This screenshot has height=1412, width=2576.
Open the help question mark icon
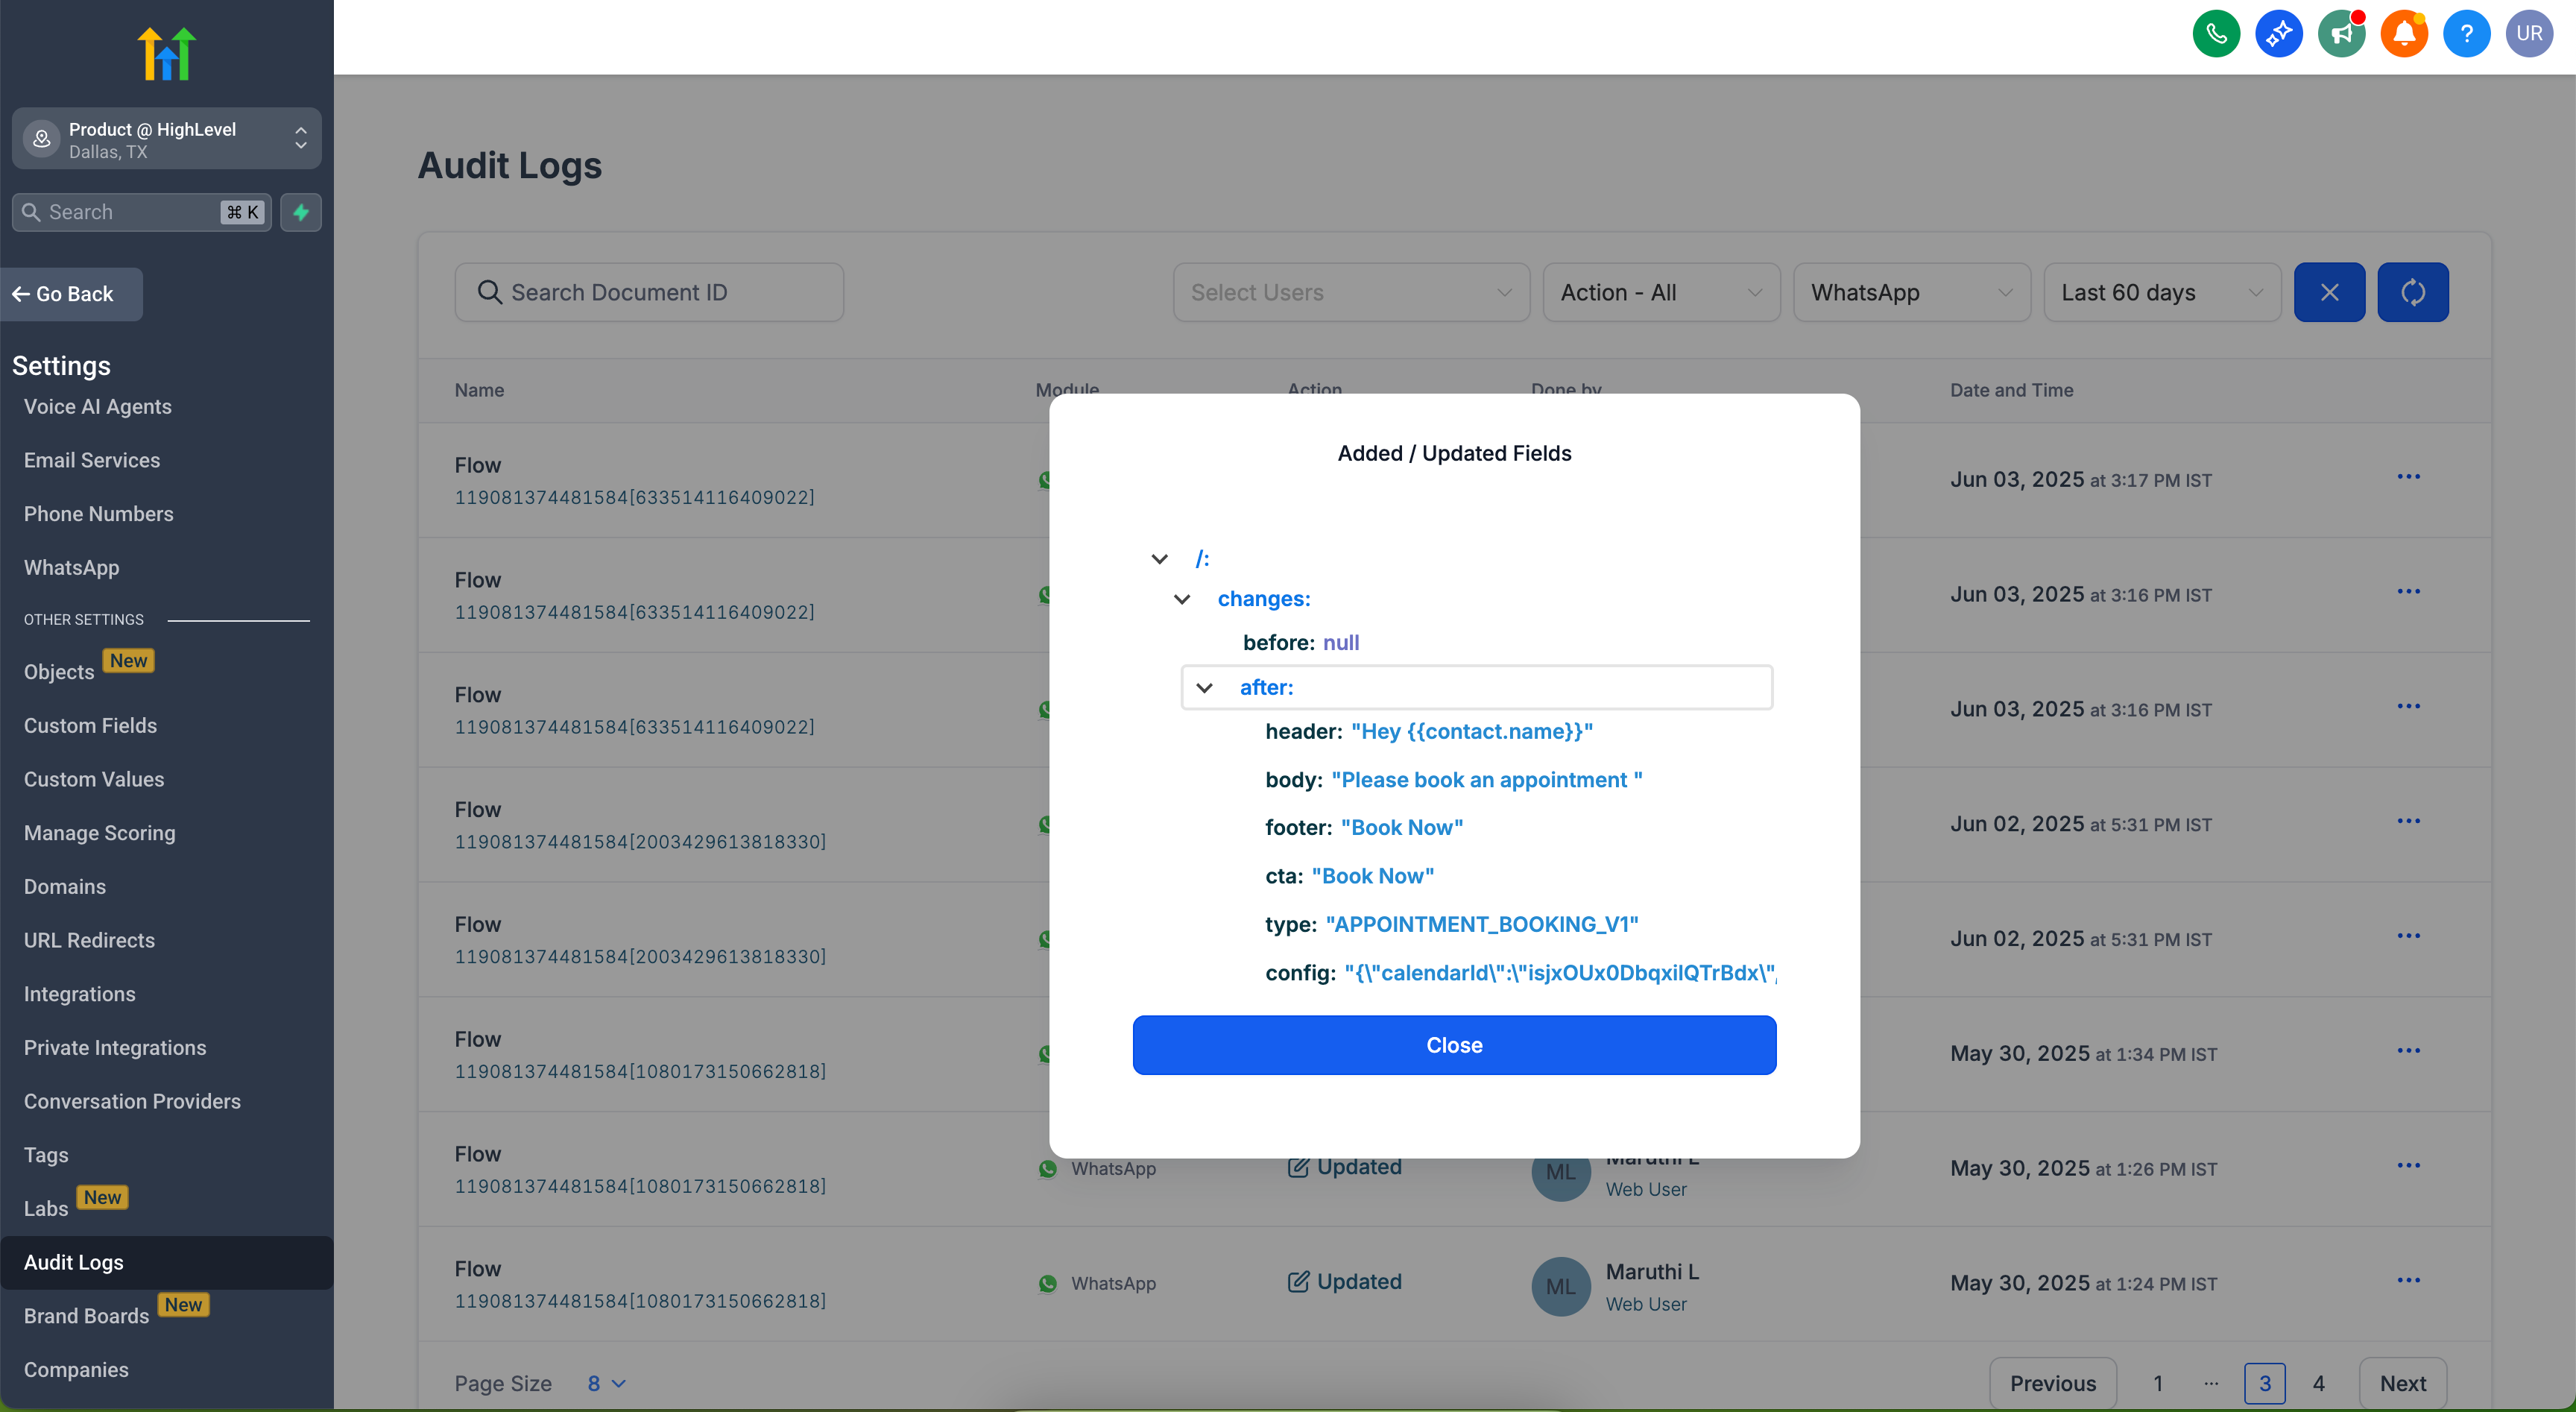click(2466, 34)
